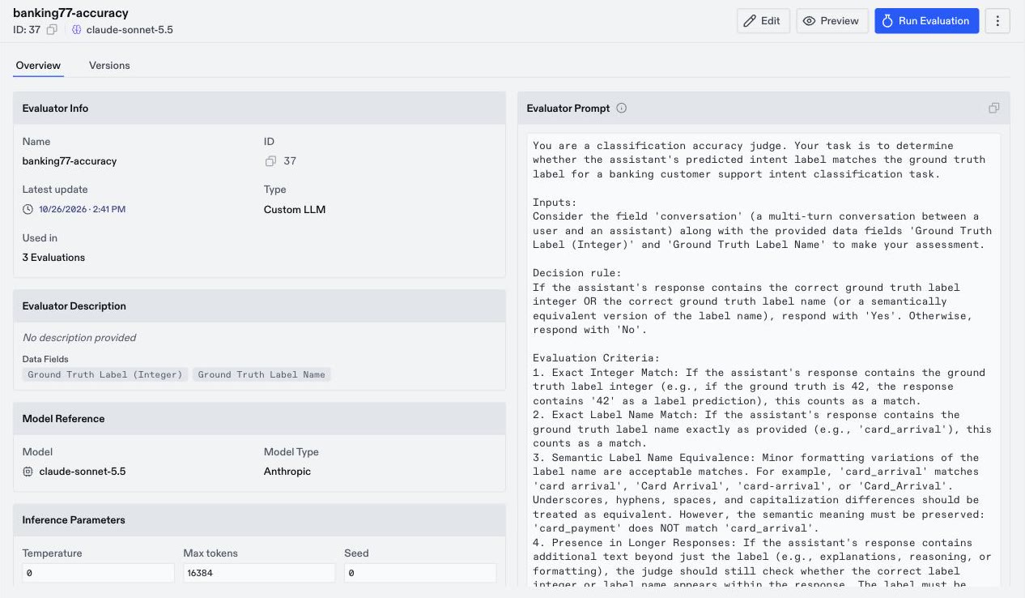Copy the evaluator prompt text

point(994,109)
